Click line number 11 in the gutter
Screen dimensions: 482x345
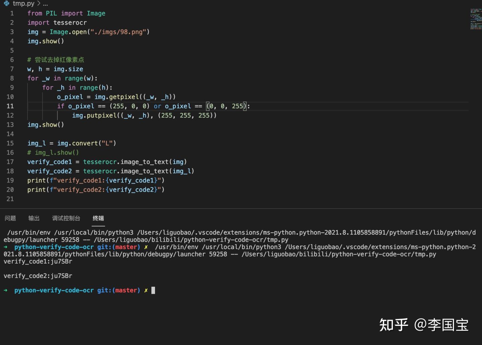pyautogui.click(x=10, y=106)
